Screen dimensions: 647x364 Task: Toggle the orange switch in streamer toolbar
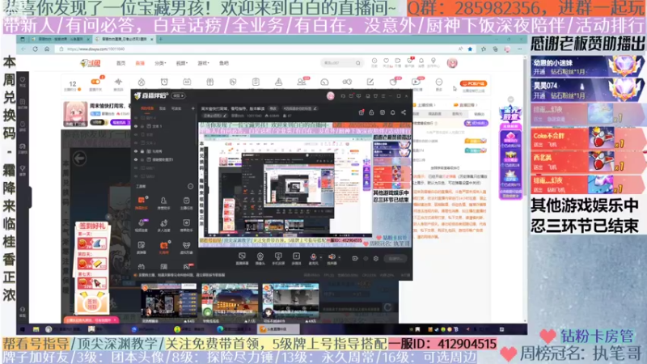(x=95, y=82)
